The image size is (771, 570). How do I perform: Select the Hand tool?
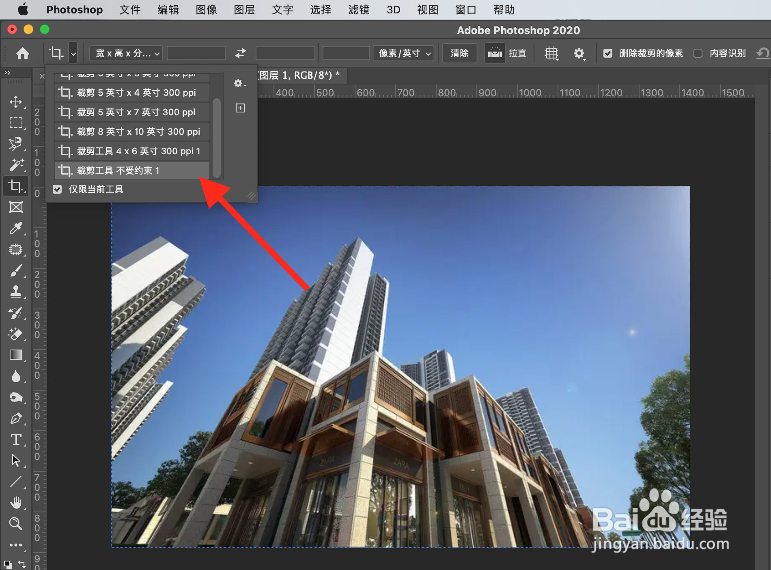[16, 503]
